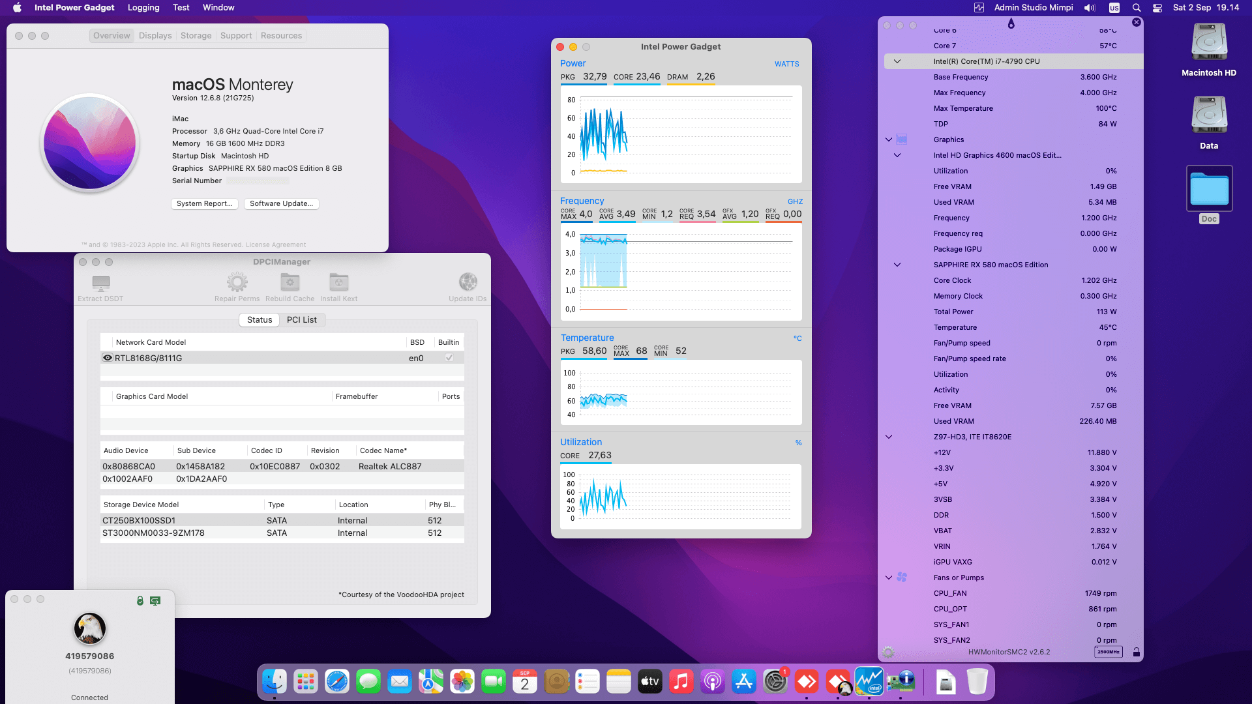The width and height of the screenshot is (1252, 704).
Task: Collapse SAPPHIRE RX 580 macOS Edition group
Action: (x=897, y=265)
